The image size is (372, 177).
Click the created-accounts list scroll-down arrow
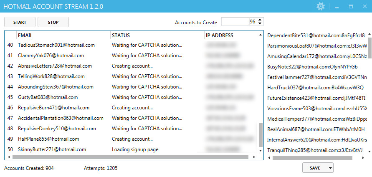pos(369,151)
